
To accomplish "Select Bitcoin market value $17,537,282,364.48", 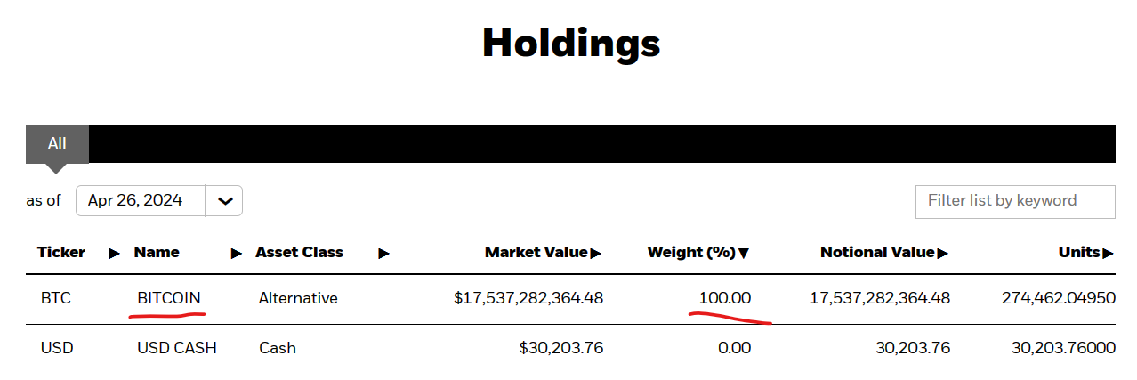I will click(x=528, y=298).
